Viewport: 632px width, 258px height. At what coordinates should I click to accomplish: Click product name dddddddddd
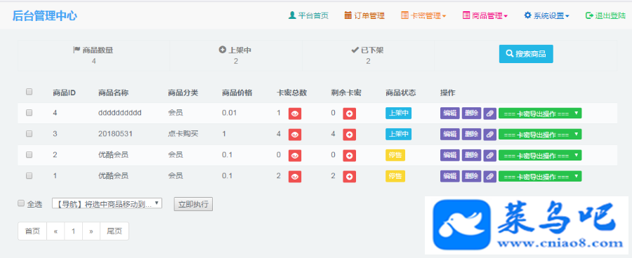tap(119, 113)
